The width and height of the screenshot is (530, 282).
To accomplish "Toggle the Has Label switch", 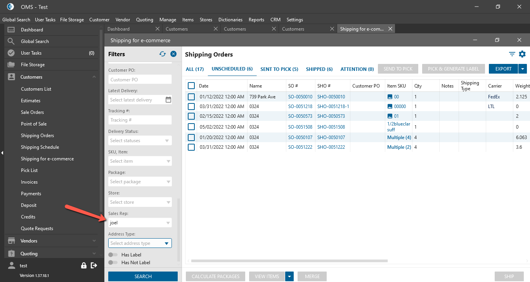I will (x=113, y=255).
